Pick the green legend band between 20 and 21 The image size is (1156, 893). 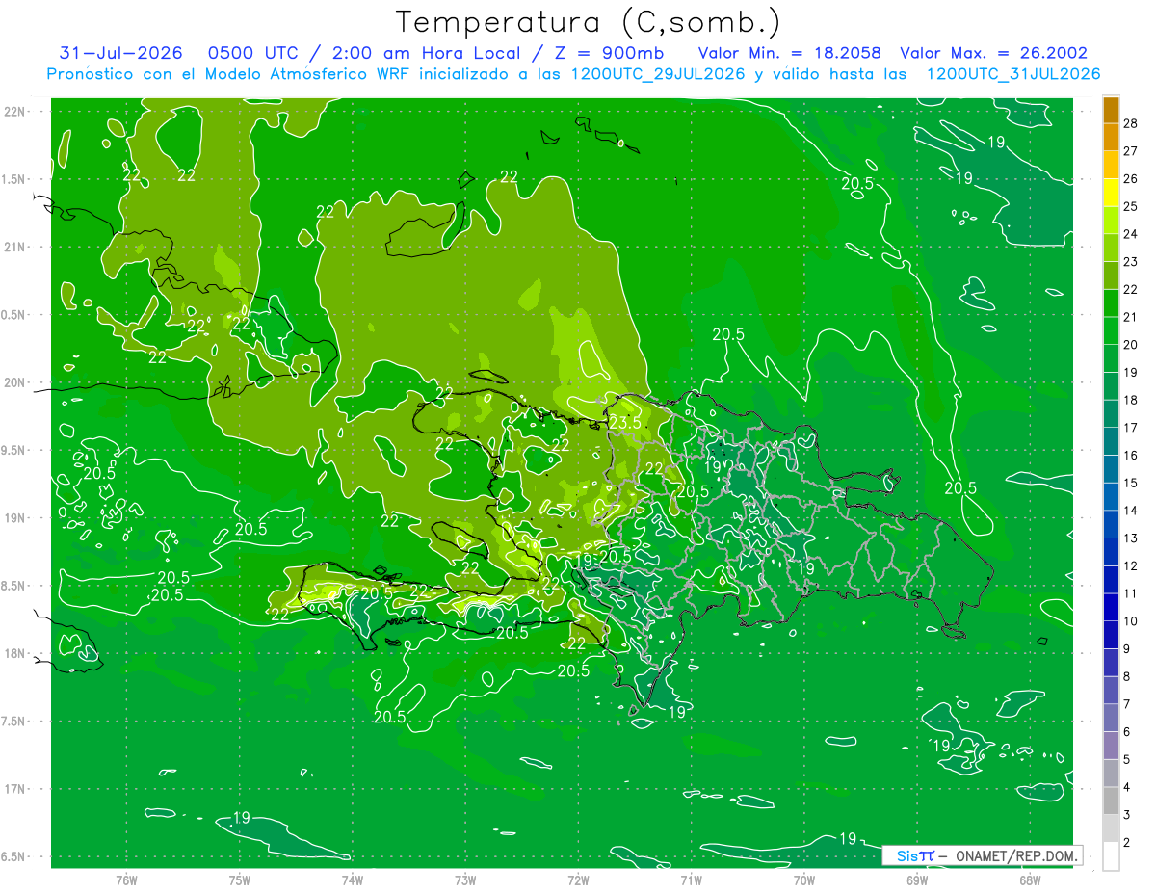coord(1111,330)
